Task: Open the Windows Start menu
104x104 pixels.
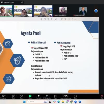Action: pos(24,102)
